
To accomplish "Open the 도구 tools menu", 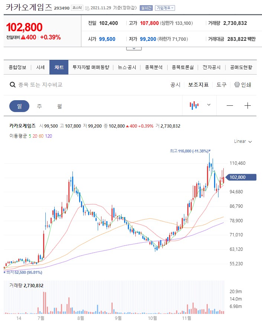I will click(221, 85).
